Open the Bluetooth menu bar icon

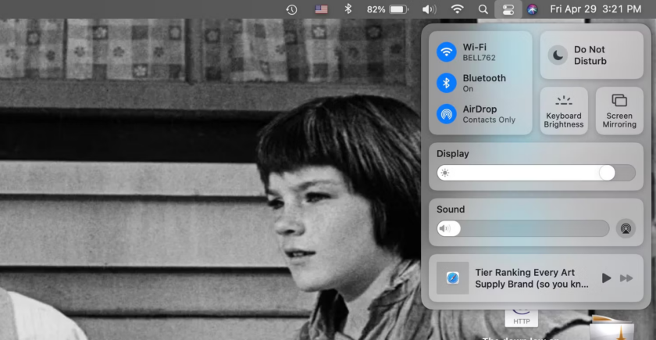(348, 9)
